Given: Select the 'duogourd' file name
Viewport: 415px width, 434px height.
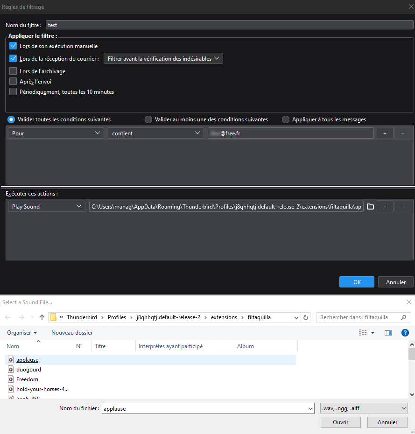Looking at the screenshot, I should point(28,370).
